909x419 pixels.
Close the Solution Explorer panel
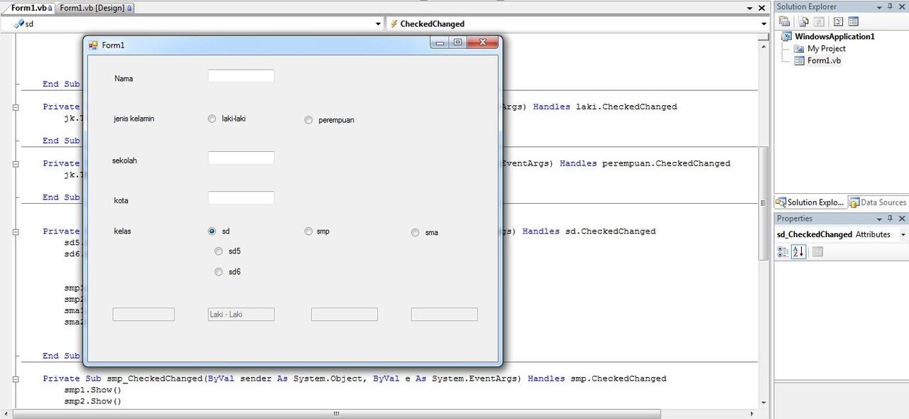click(902, 6)
